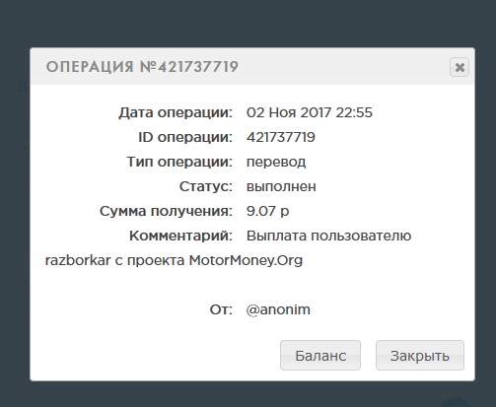The width and height of the screenshot is (496, 407).
Task: Click the username razborkar in the comment
Action: 78,260
